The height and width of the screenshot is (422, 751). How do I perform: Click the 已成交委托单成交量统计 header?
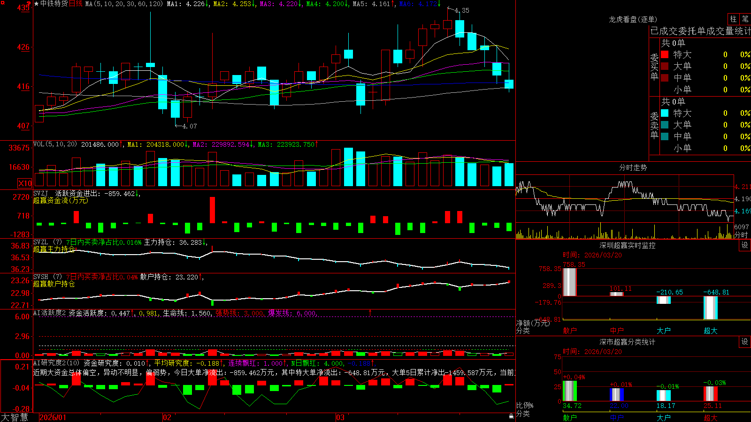tap(701, 31)
